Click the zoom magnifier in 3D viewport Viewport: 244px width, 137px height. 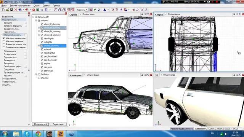(x=234, y=75)
